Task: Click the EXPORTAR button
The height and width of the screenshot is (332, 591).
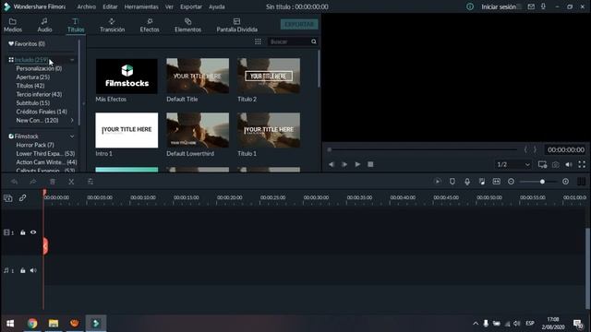Action: (x=299, y=24)
